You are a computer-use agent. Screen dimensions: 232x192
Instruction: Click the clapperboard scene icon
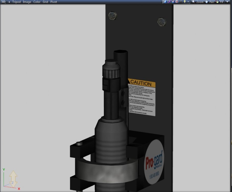coord(181,2)
